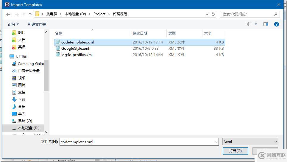
Task: Select 此电脑 in the address breadcrumb
Action: coord(52,14)
